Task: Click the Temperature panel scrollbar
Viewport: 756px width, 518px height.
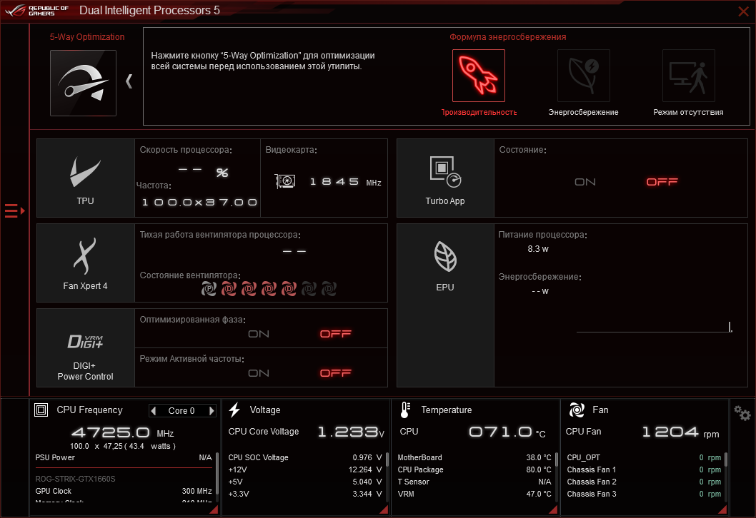Action: click(557, 459)
